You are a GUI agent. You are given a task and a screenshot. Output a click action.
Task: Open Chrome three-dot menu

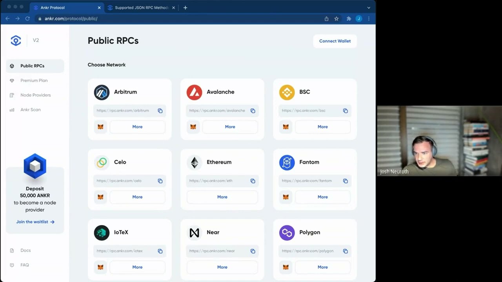(x=369, y=18)
